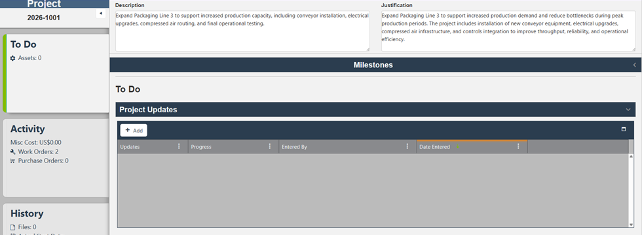
Task: Click the Description field label
Action: pos(130,5)
